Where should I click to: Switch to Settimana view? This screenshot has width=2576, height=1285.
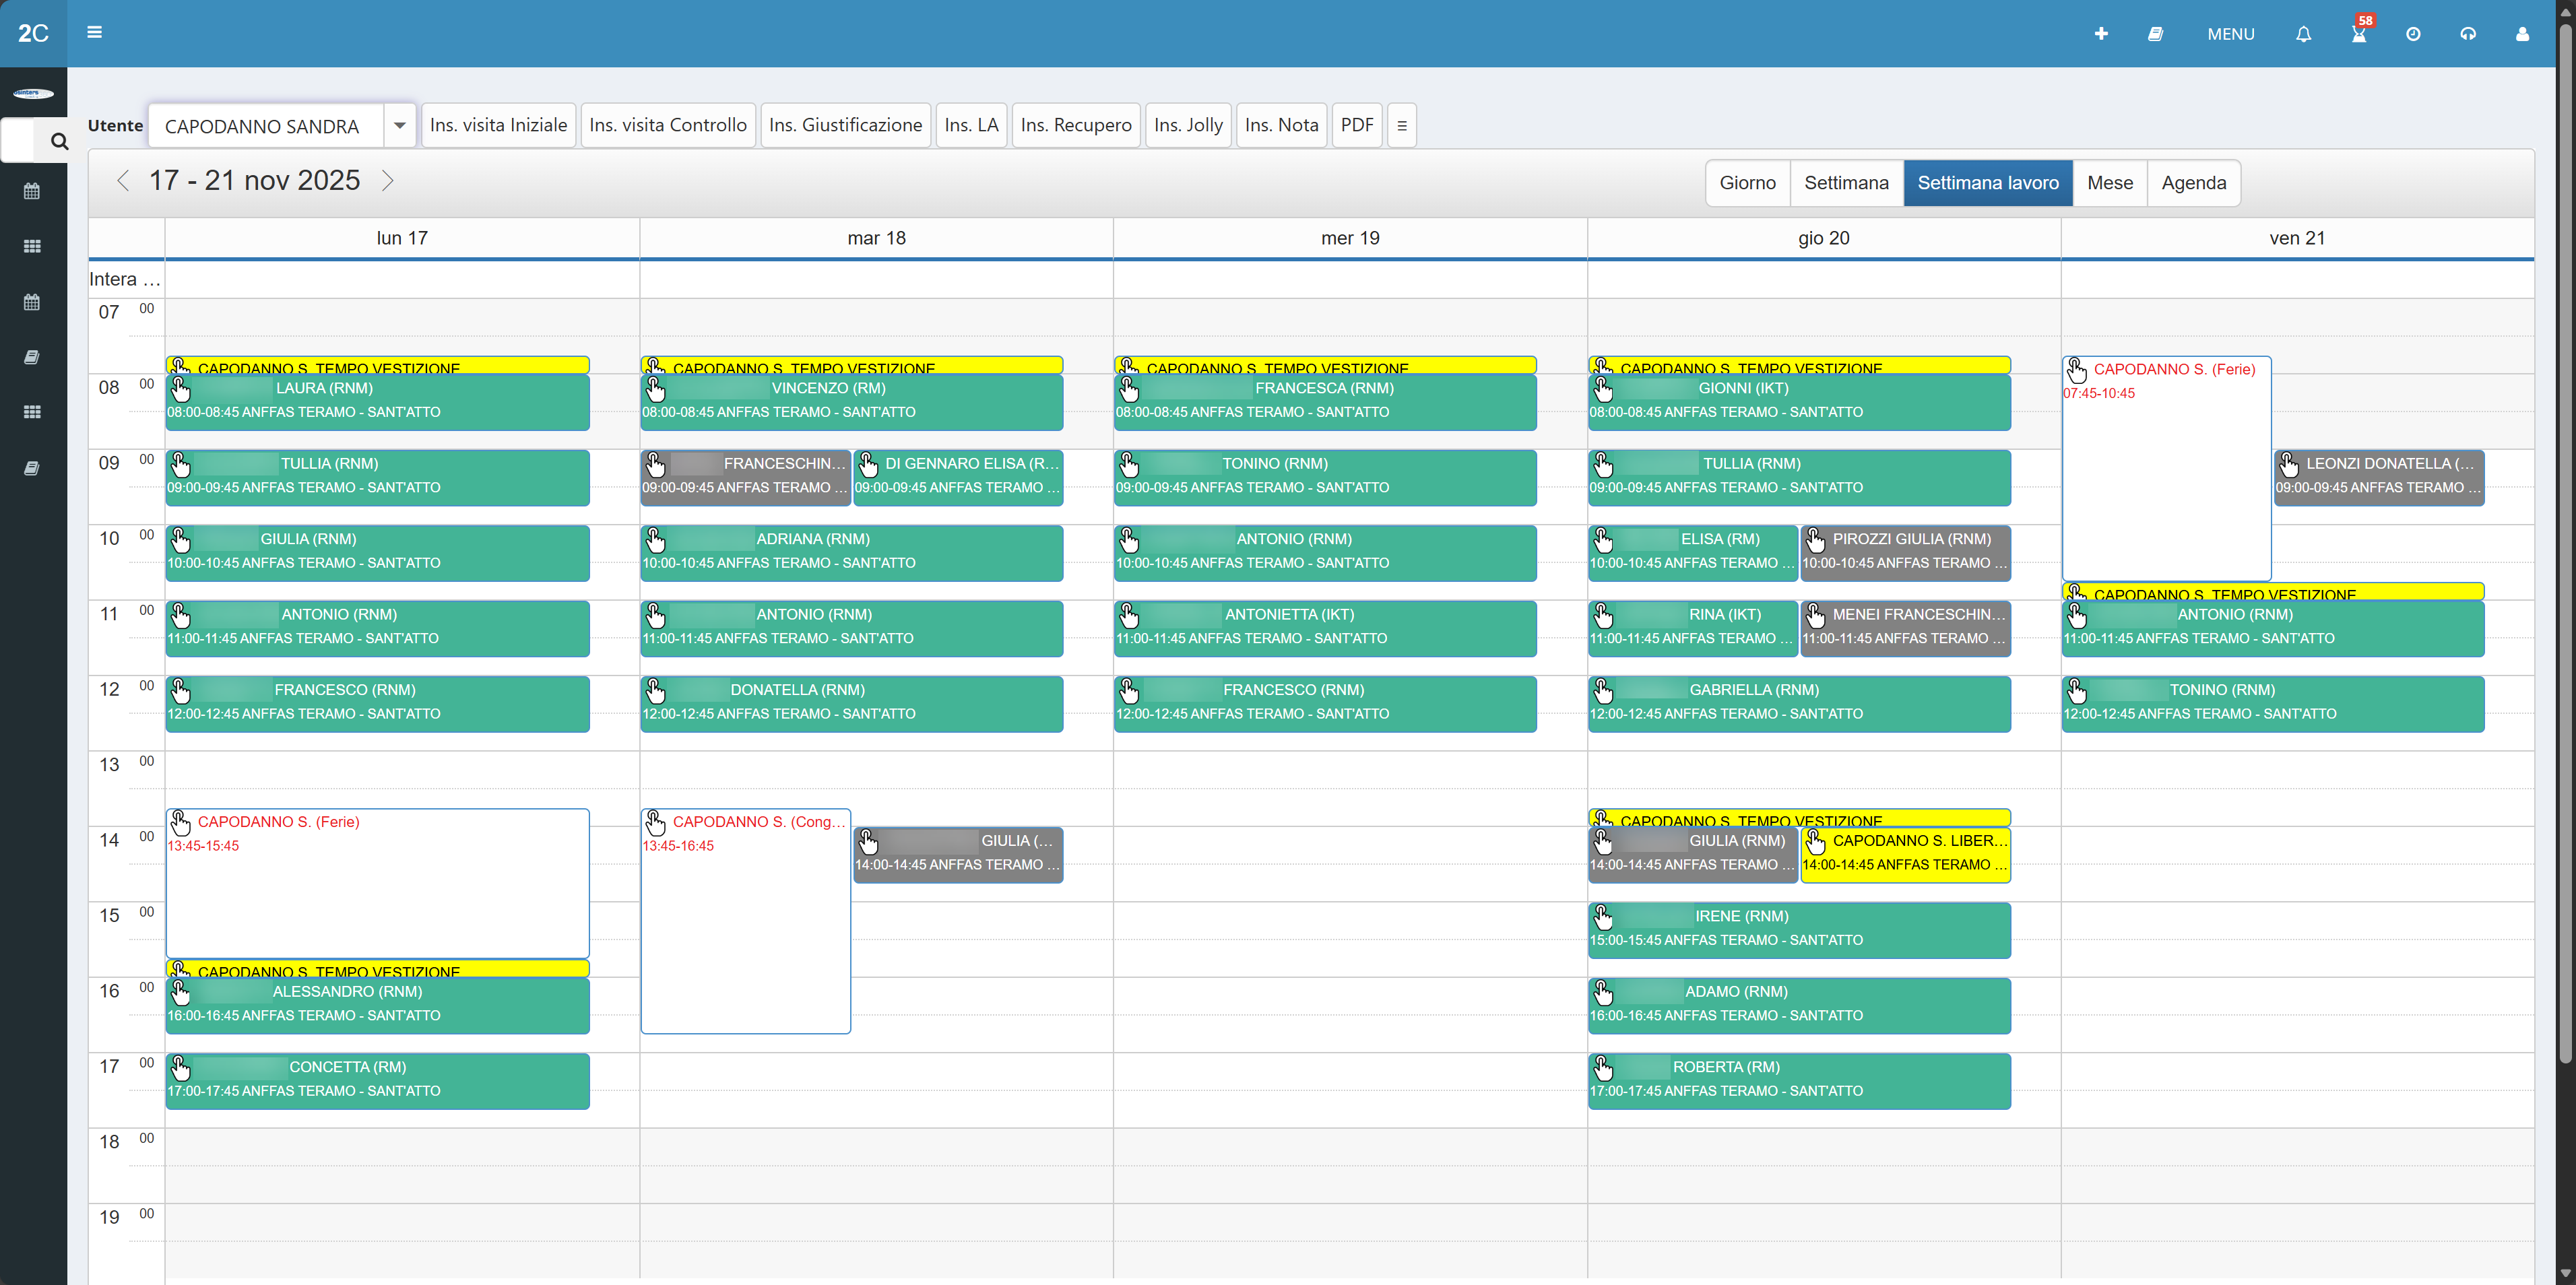(1846, 183)
